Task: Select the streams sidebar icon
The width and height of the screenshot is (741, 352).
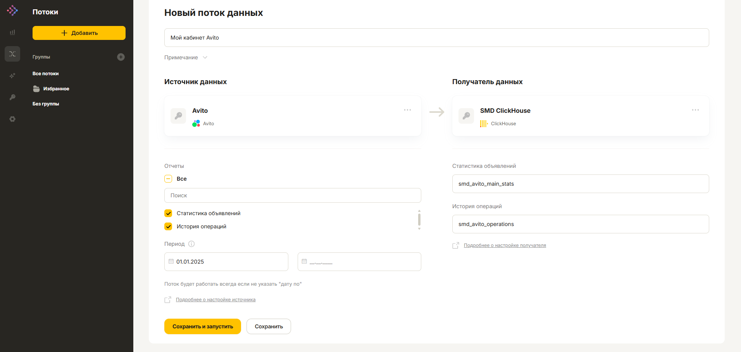Action: point(12,54)
